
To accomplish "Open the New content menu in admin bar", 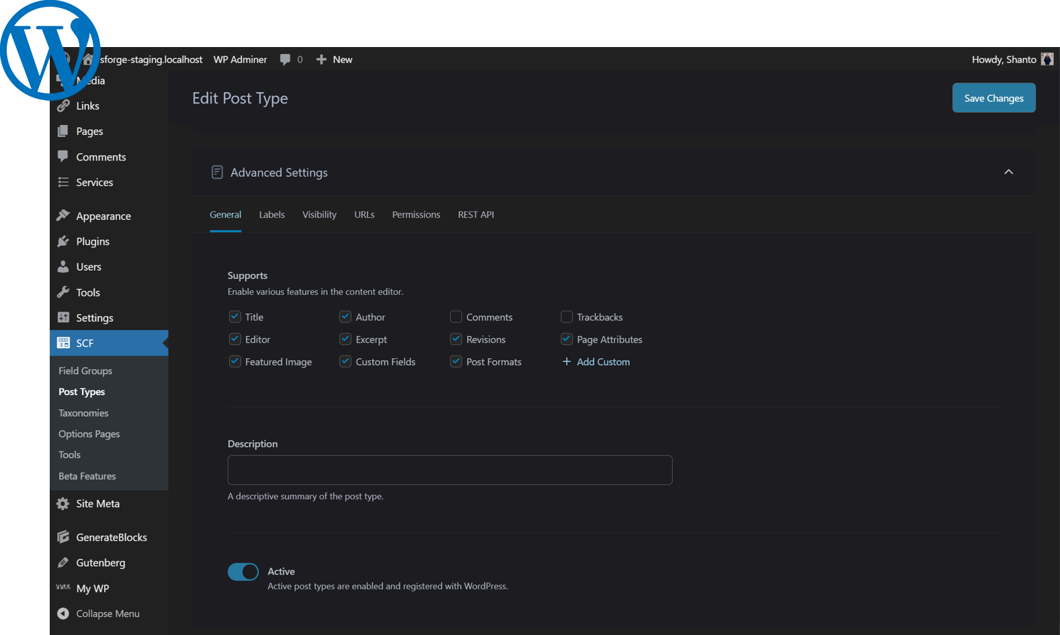I will [335, 59].
